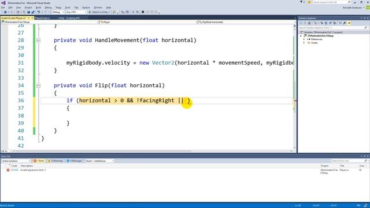370x208 pixels.
Task: Open the Entire Solution scope dropdown
Action: (x=16, y=161)
